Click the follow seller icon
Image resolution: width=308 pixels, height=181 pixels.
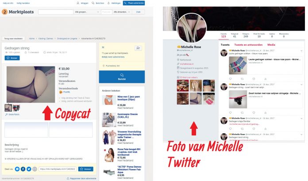[x=138, y=48]
